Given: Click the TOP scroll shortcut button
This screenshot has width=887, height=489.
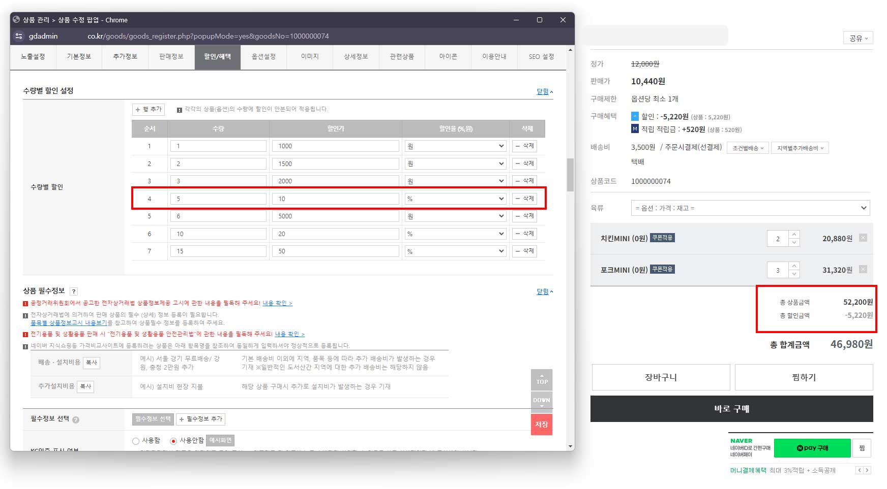Looking at the screenshot, I should 542,380.
